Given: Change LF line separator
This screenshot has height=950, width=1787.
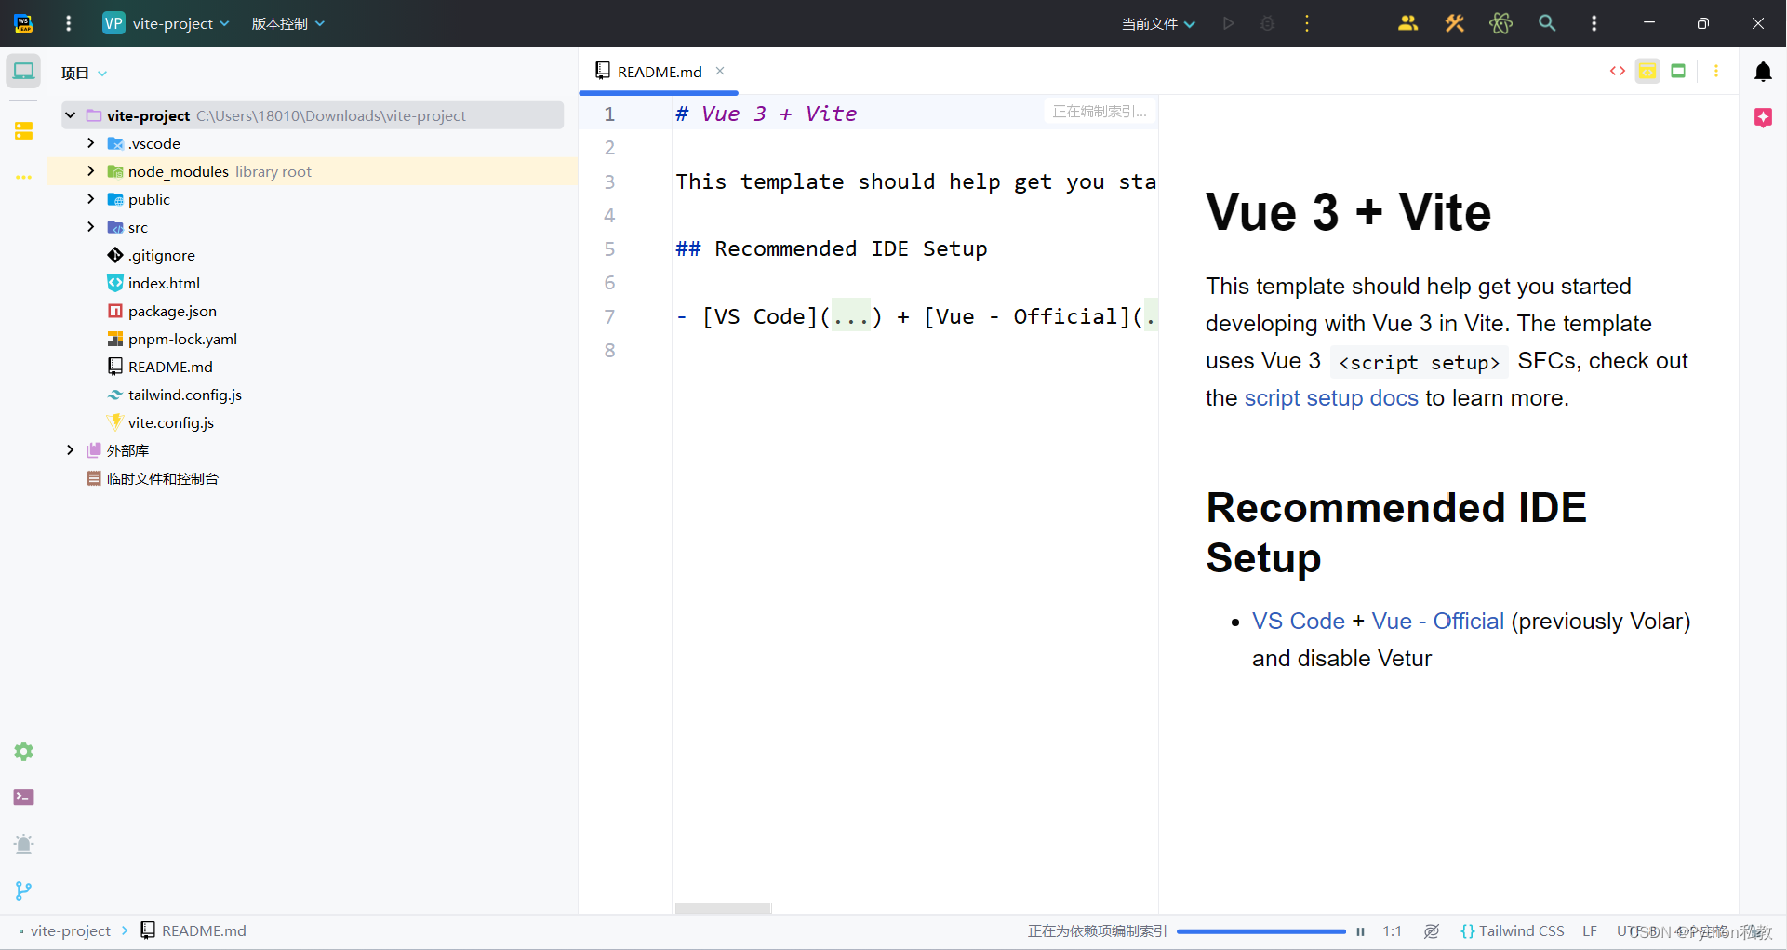Looking at the screenshot, I should (1590, 931).
